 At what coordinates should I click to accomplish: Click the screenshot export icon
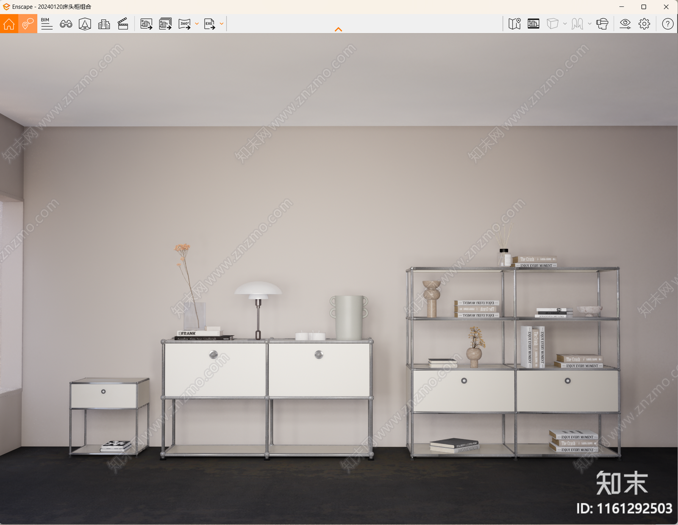click(x=146, y=24)
